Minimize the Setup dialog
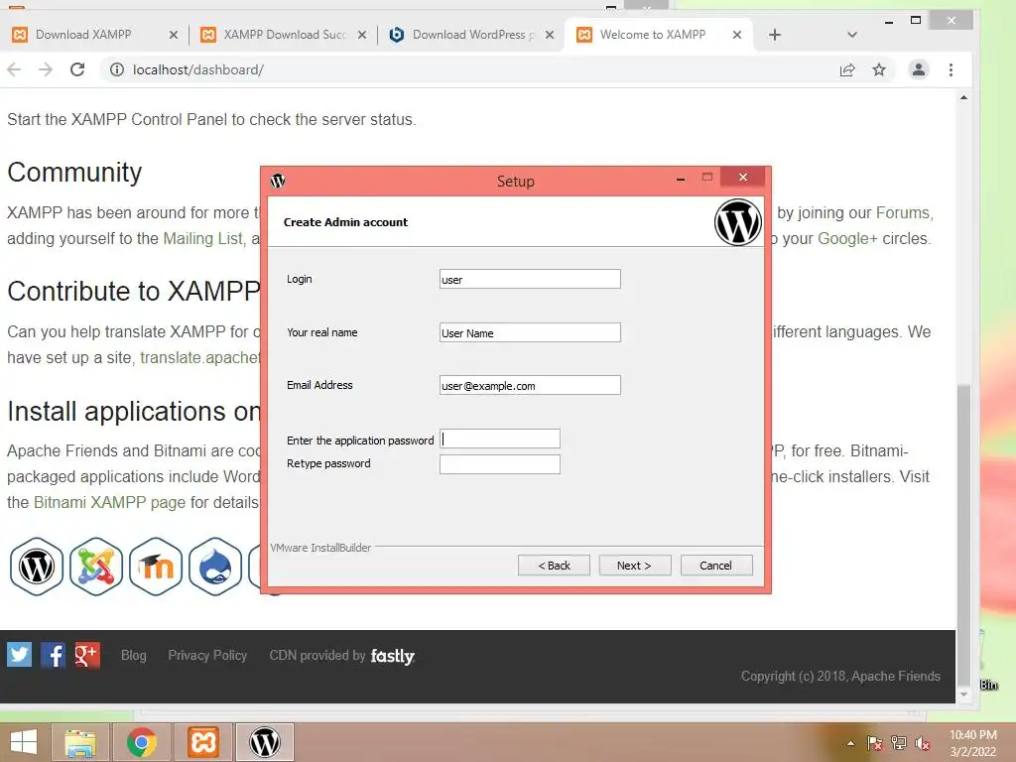Screen dimensions: 1016x762 681,179
